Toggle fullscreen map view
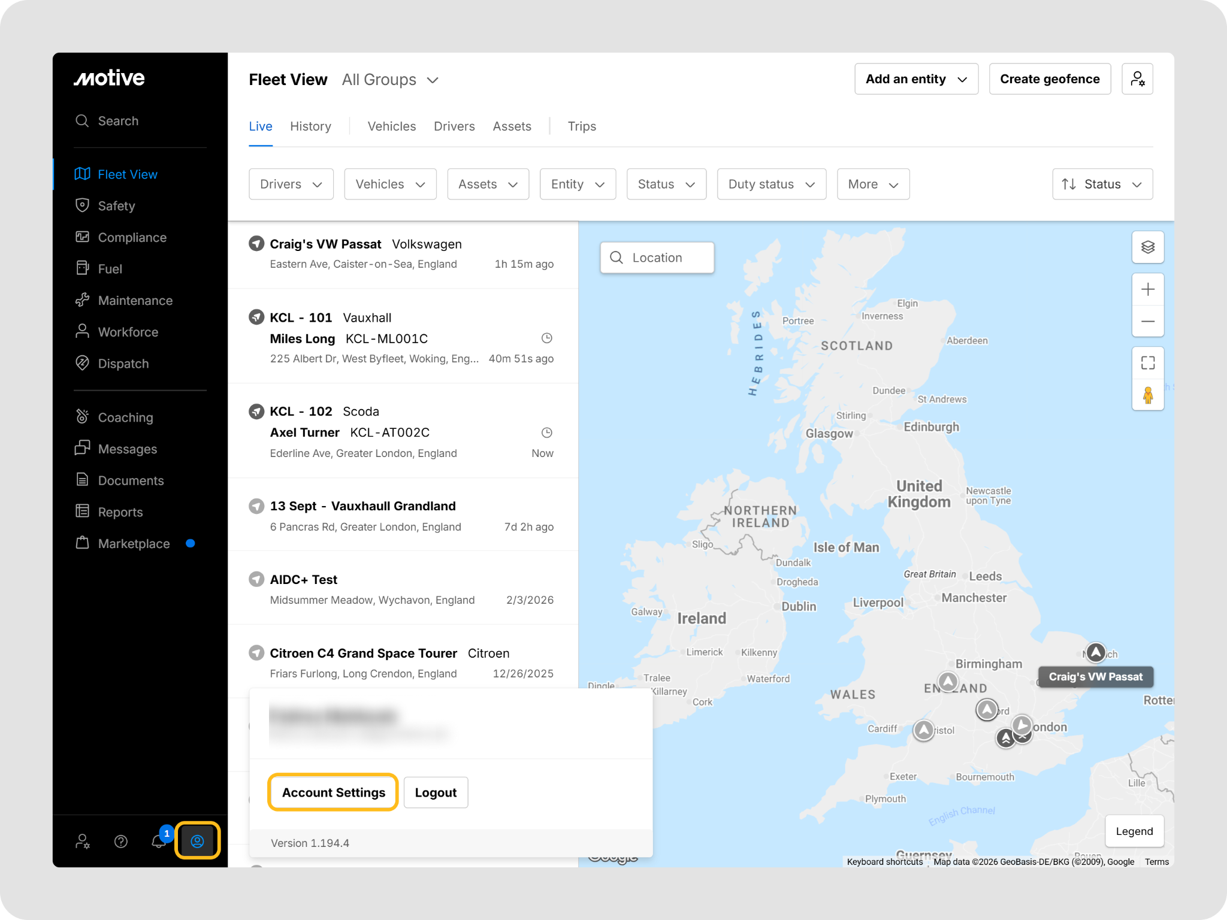 (1147, 363)
